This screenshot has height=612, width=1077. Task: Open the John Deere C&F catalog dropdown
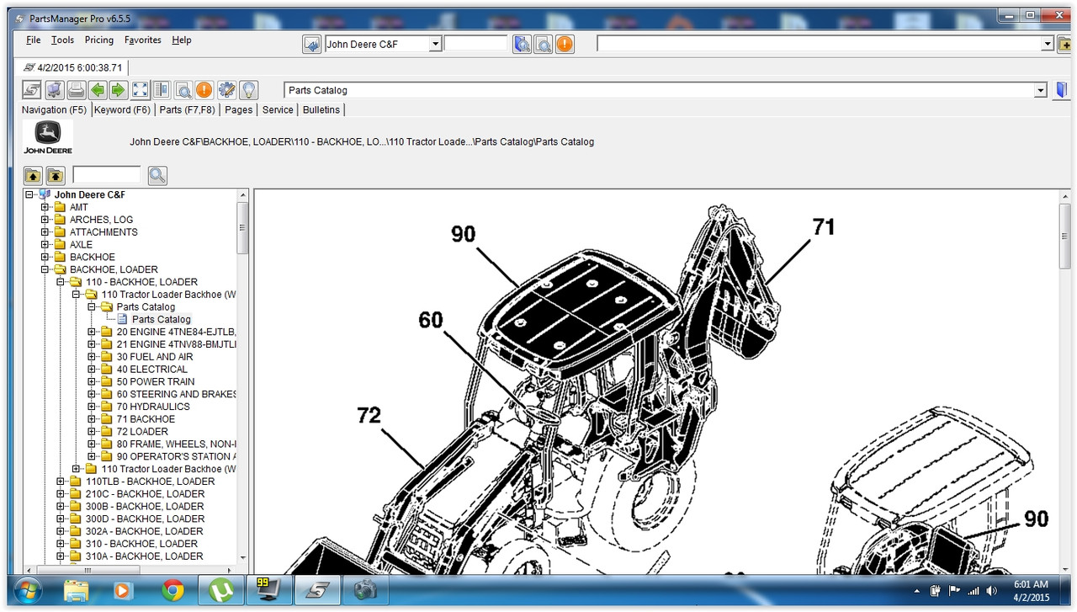435,44
